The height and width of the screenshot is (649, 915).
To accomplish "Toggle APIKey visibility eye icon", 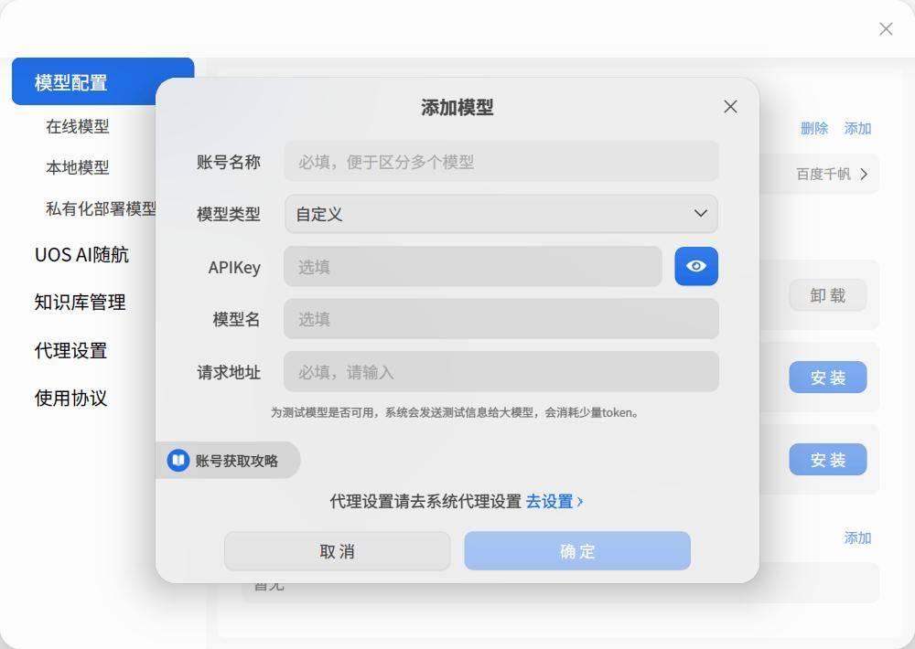I will pyautogui.click(x=696, y=267).
